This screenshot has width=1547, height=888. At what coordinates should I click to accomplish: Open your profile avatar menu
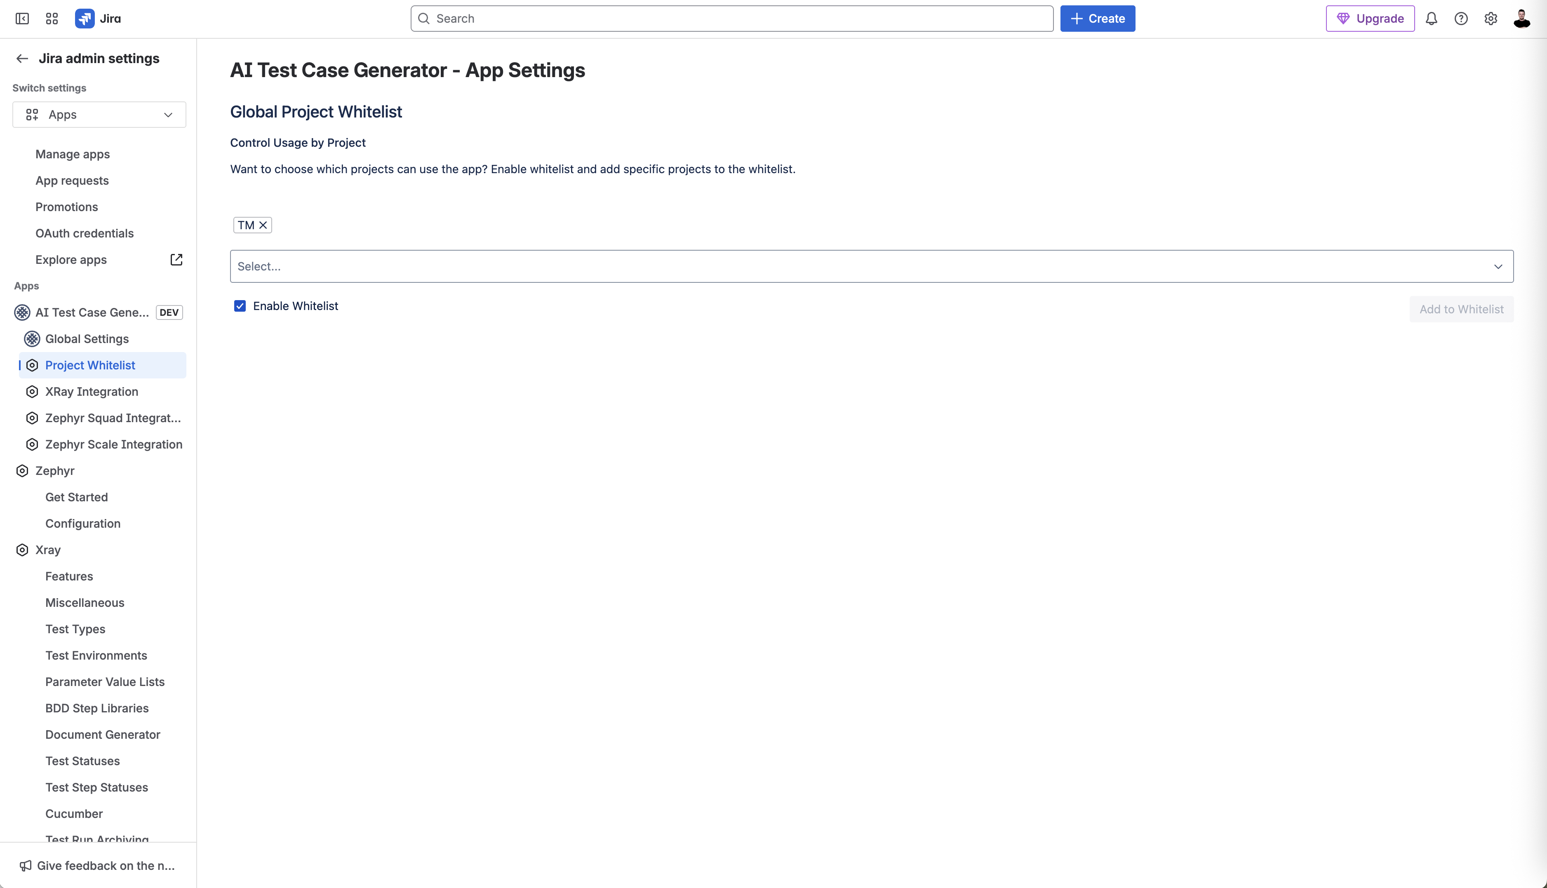[1522, 18]
